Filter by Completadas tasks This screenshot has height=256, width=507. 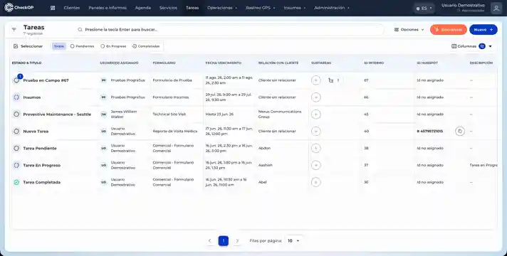click(146, 46)
